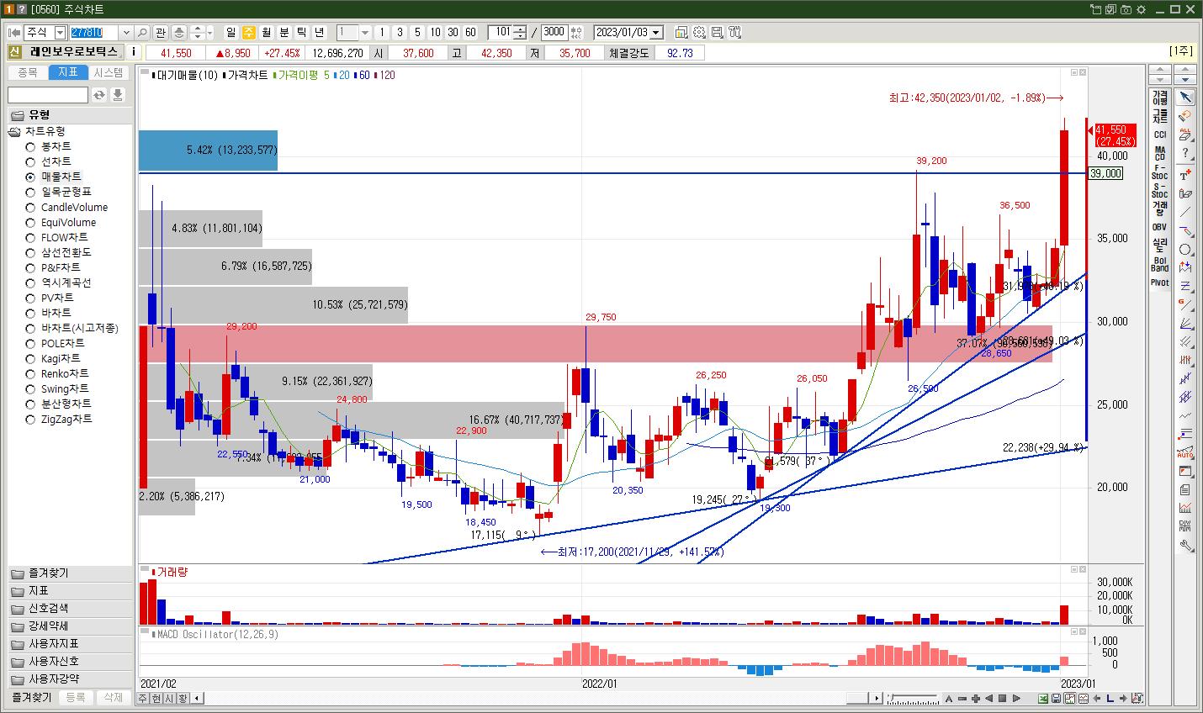1203x713 pixels.
Task: Select the ZigZag차트 radio option
Action: [30, 419]
